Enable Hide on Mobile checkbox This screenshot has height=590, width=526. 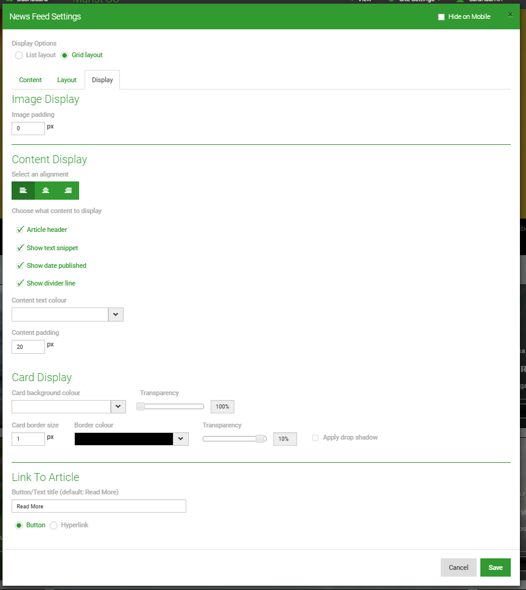(x=441, y=17)
